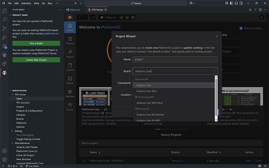The width and height of the screenshot is (269, 168).
Task: Open Serial & UDP Plotter tree item
Action: [27, 147]
